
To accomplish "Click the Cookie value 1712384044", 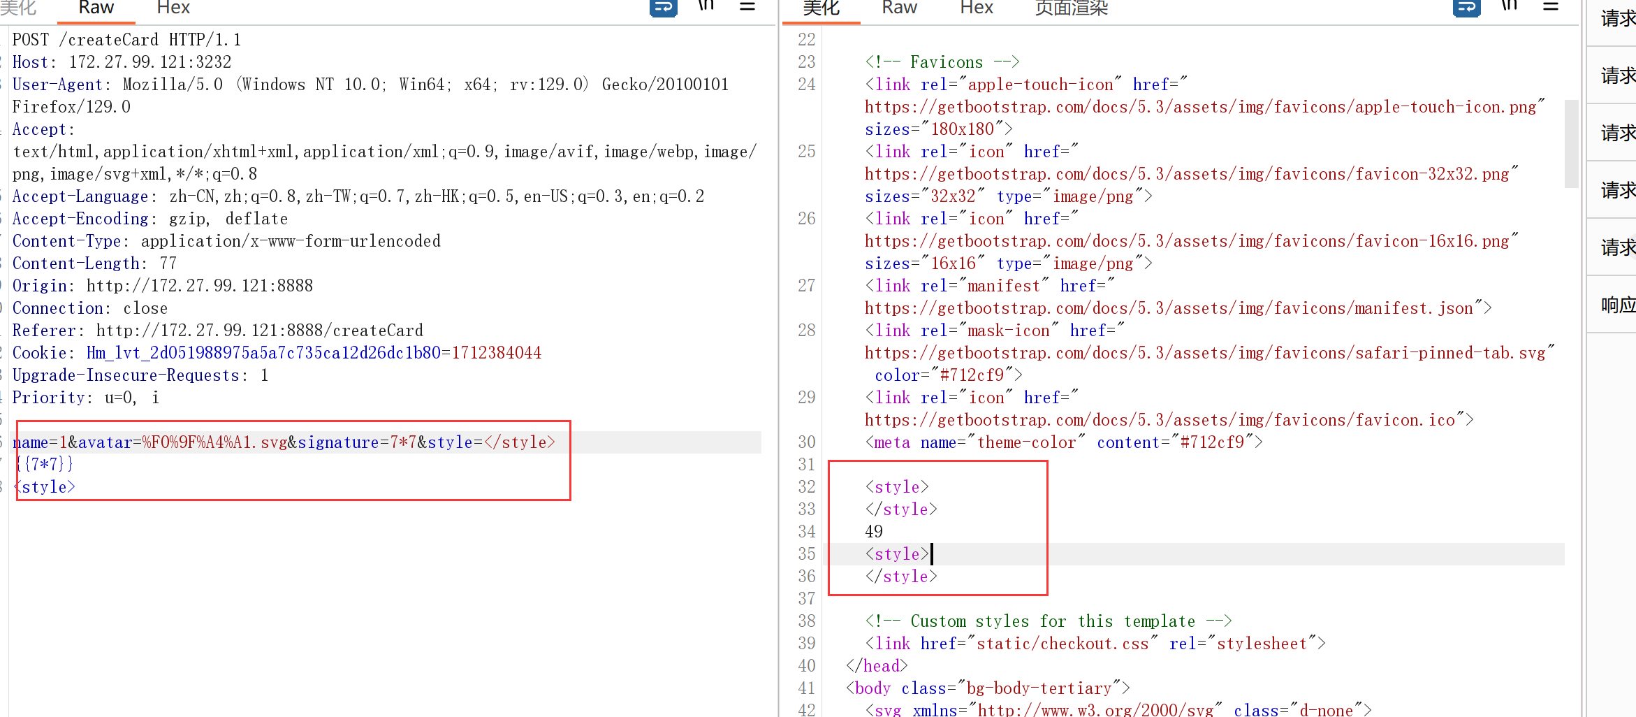I will [x=497, y=353].
